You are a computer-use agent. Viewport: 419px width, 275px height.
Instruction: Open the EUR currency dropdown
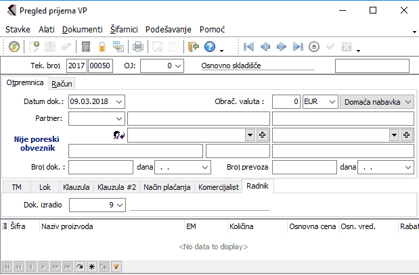pos(330,101)
